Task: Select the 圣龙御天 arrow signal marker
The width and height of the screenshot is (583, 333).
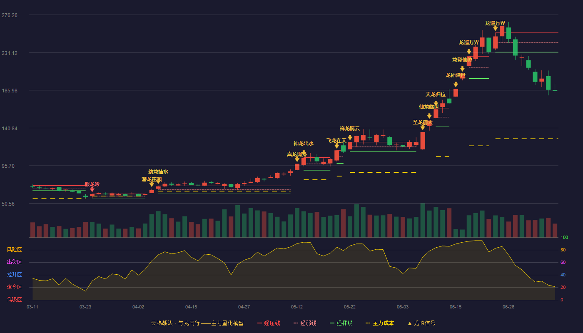Action: 423,127
